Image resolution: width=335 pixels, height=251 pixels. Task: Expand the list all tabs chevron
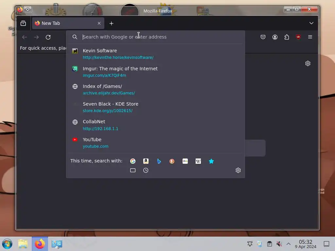(311, 23)
